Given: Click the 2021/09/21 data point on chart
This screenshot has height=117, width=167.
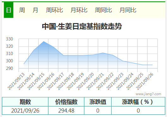Looking at the screenshot, I should [x=103, y=53].
